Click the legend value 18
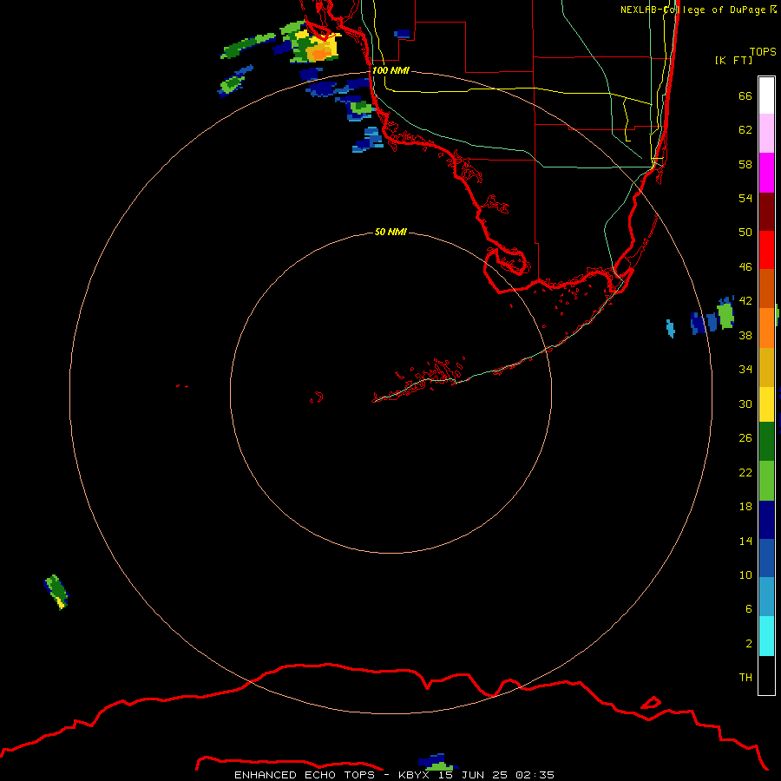Screen dimensions: 781x781 (745, 507)
